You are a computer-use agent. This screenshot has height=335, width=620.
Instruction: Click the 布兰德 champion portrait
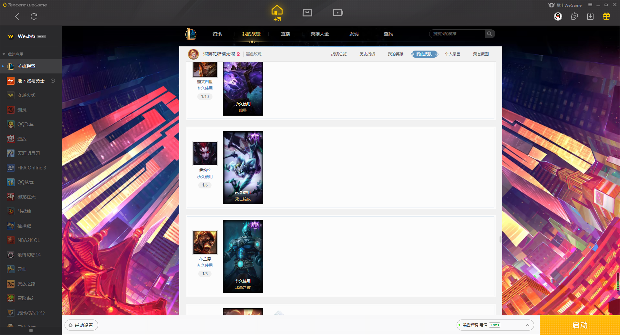[x=205, y=242]
